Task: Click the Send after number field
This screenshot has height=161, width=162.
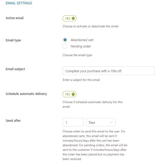Action: click(73, 122)
